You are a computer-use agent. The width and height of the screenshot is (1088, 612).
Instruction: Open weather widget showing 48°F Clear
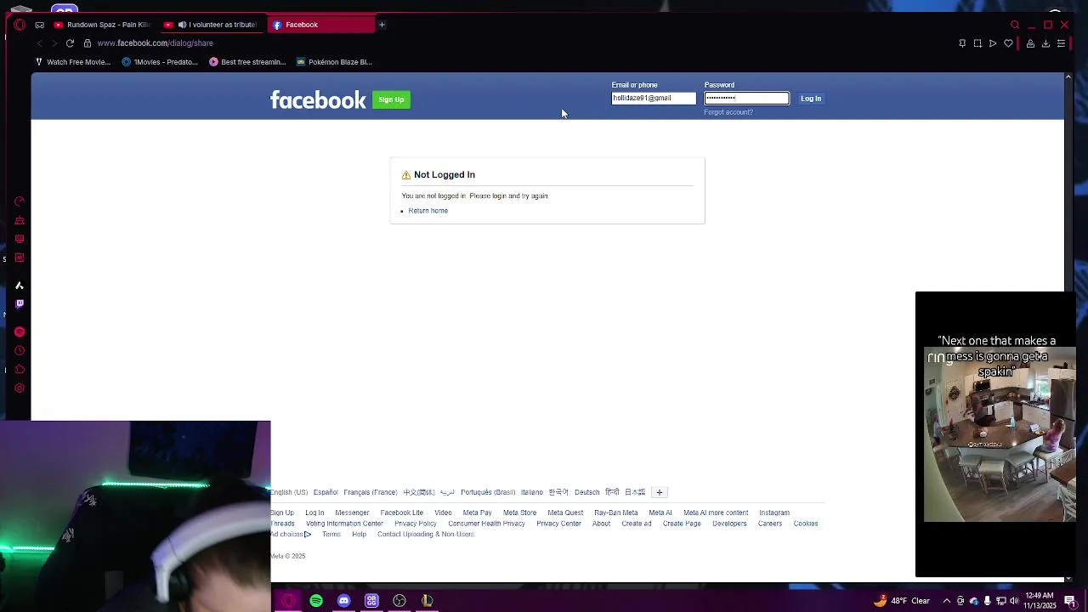(903, 601)
